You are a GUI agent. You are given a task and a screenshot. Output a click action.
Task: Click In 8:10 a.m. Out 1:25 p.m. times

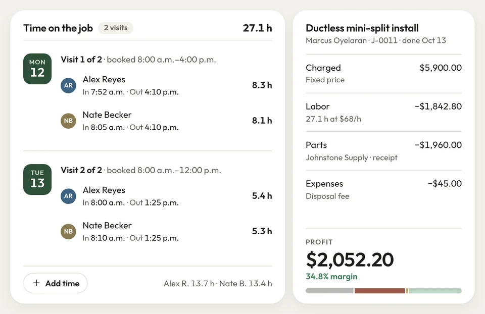pyautogui.click(x=130, y=238)
